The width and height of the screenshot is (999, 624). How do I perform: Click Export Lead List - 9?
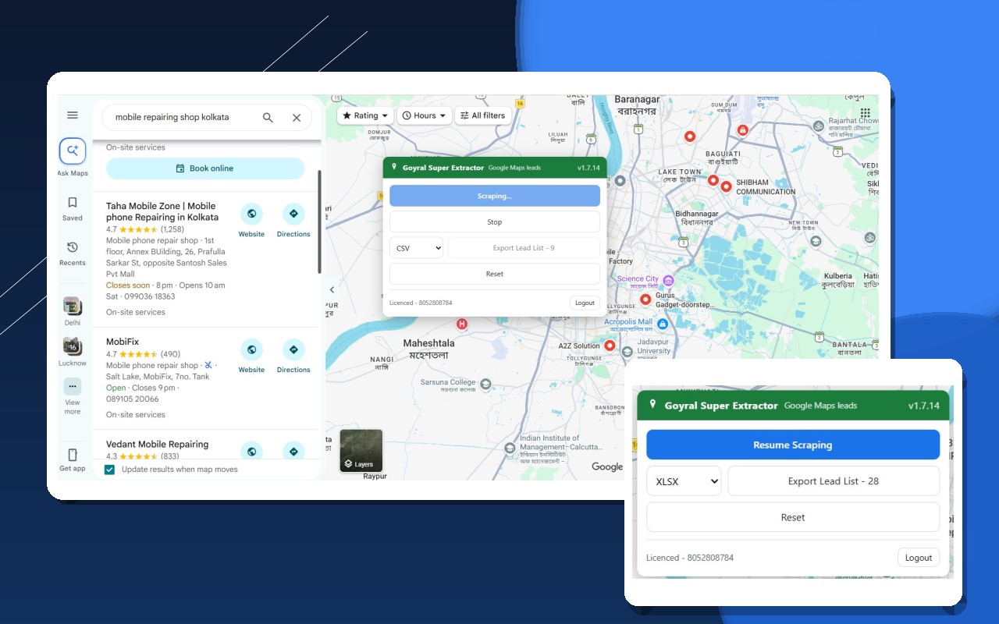tap(524, 248)
